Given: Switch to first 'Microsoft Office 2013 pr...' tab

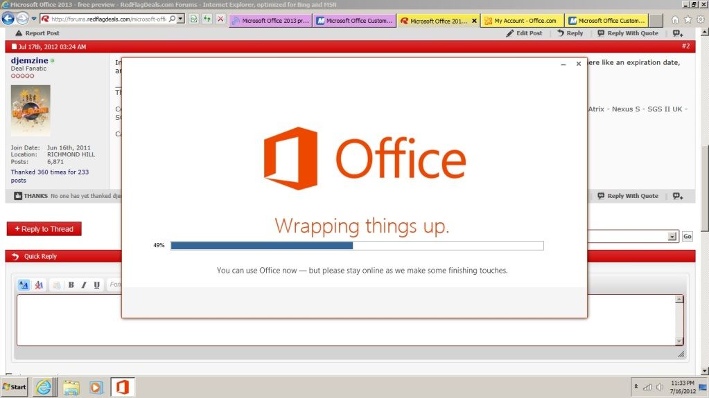Looking at the screenshot, I should click(x=270, y=20).
